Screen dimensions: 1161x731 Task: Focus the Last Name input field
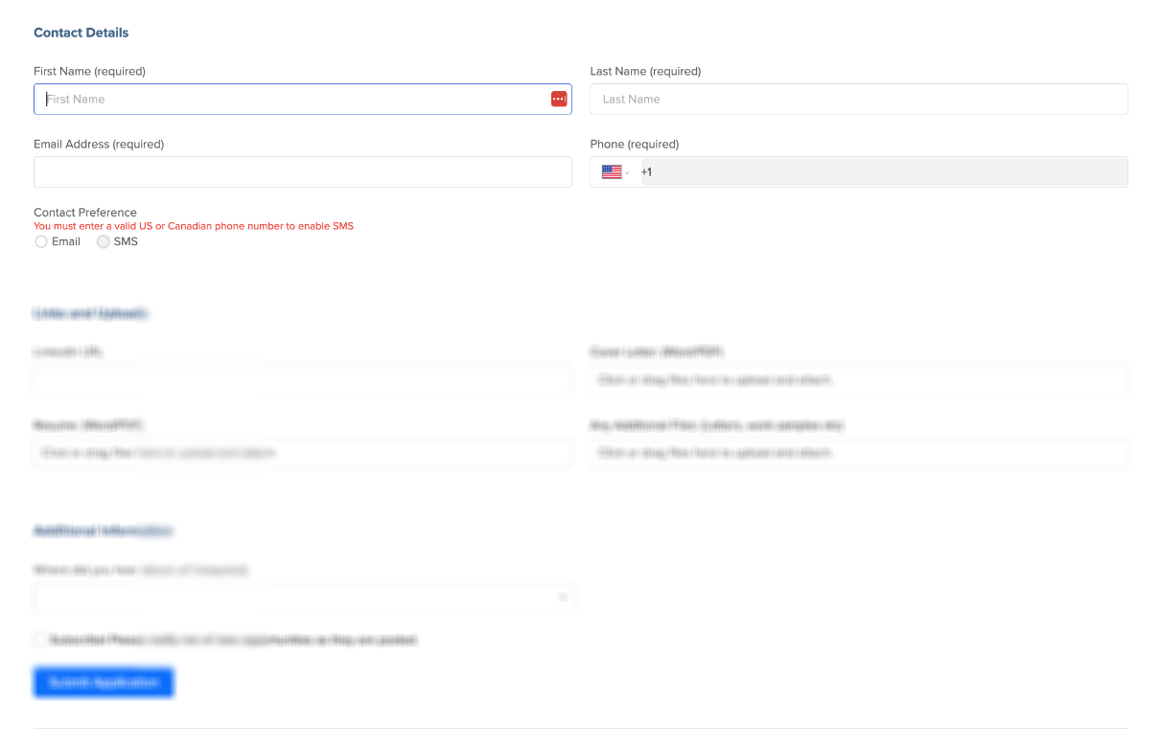tap(859, 100)
